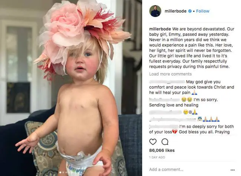Image resolution: width=241 pixels, height=176 pixels.
Task: Open the 1 DAY AGO timestamp
Action: tap(157, 157)
